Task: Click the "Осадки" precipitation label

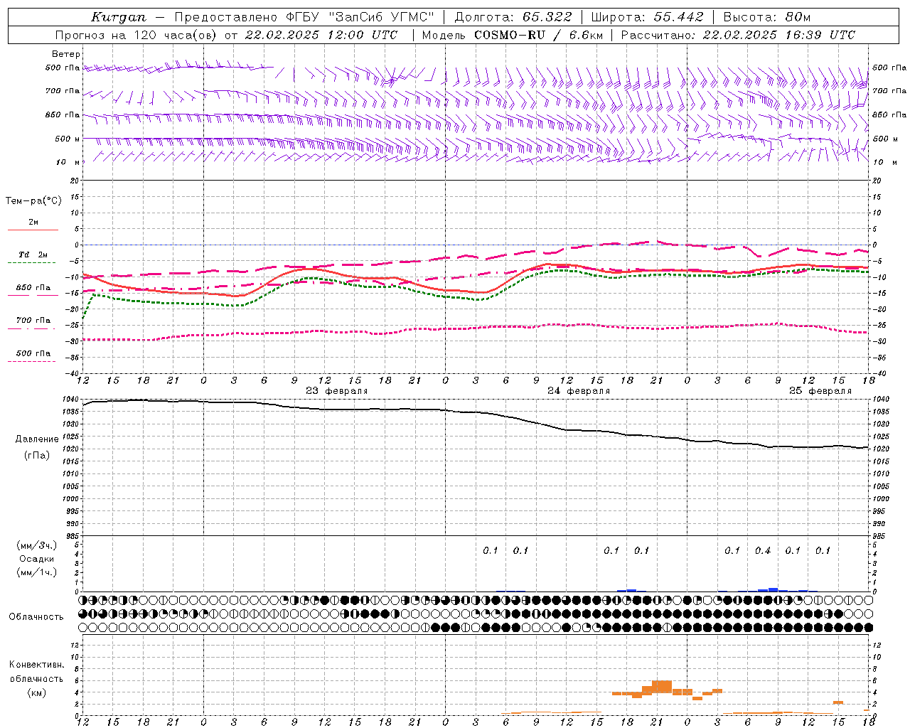Action: coord(37,559)
